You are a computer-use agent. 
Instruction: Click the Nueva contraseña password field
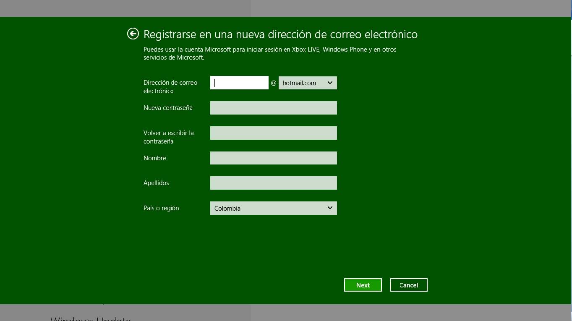[x=273, y=108]
